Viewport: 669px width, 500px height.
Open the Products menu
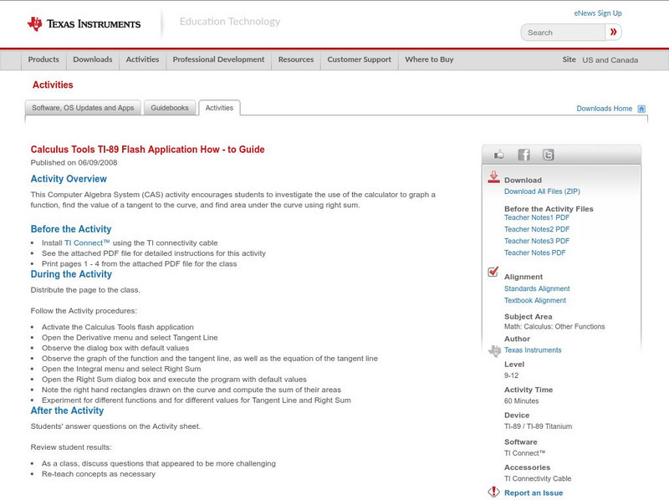click(x=43, y=59)
